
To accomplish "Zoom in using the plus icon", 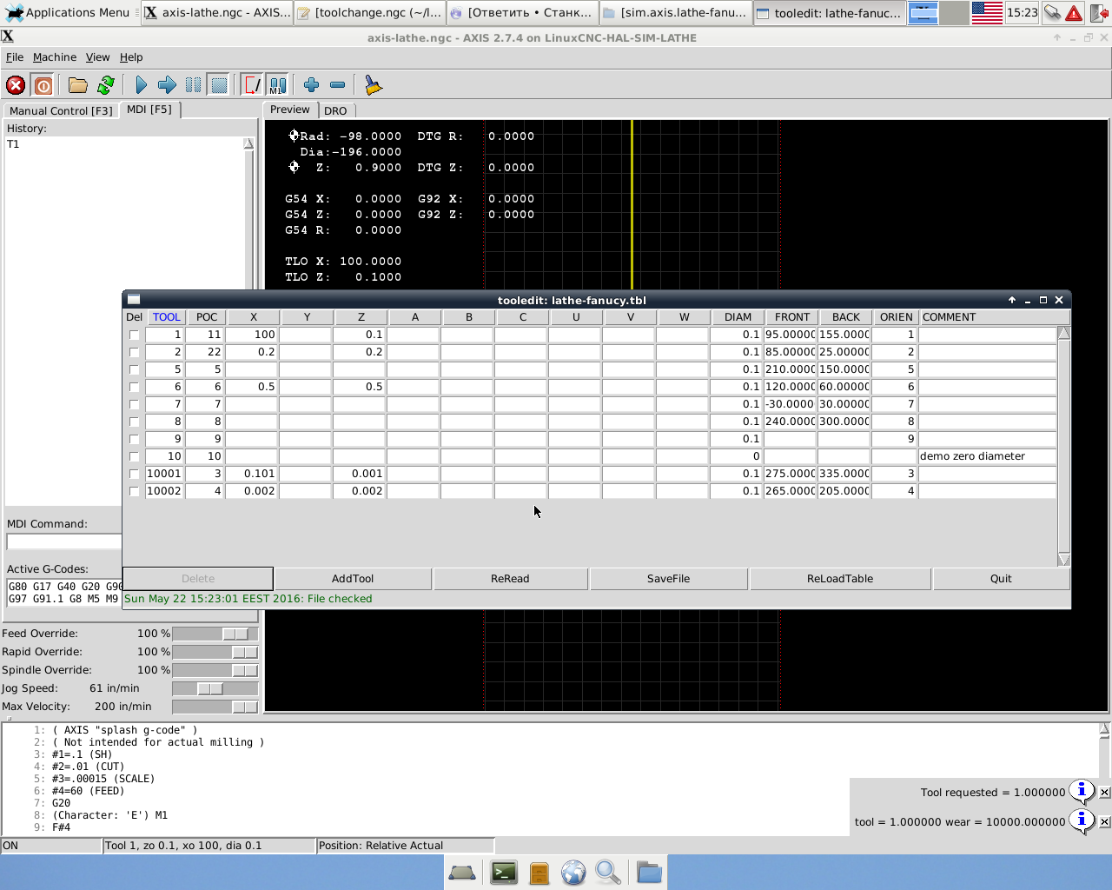I will [x=311, y=85].
